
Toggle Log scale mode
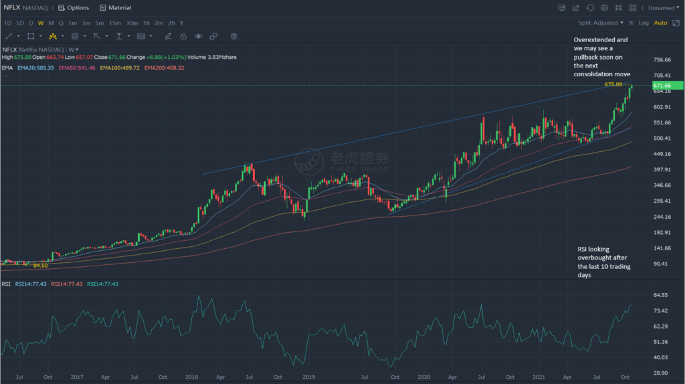click(644, 23)
